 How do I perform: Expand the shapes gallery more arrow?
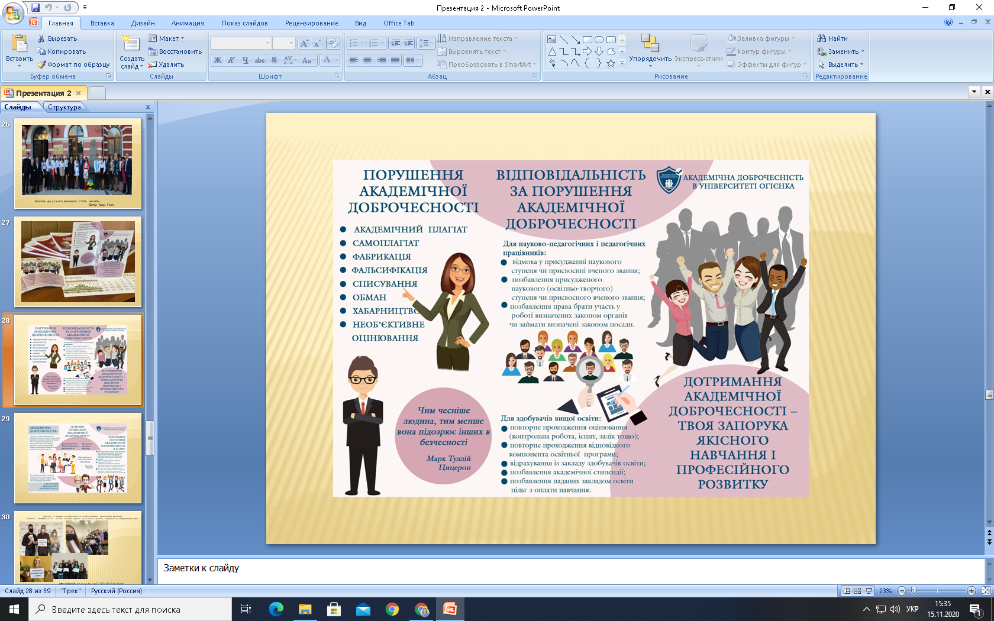pyautogui.click(x=622, y=63)
